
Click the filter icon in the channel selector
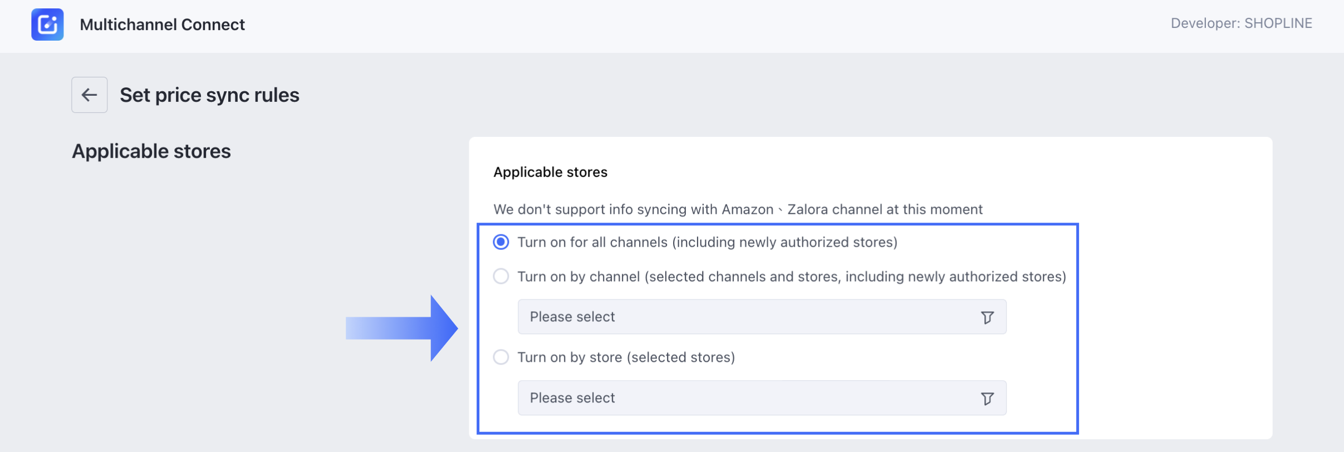click(987, 317)
